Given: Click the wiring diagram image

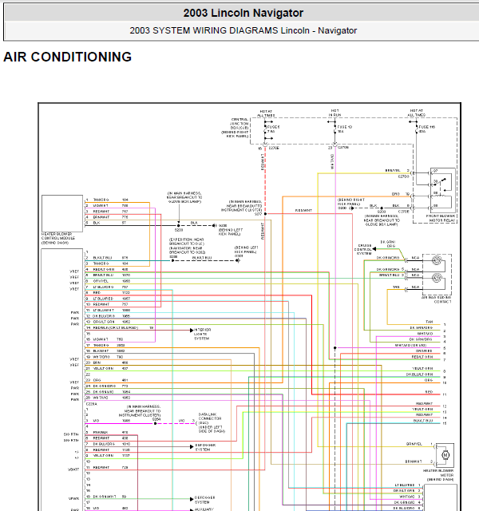Looking at the screenshot, I should (250, 307).
